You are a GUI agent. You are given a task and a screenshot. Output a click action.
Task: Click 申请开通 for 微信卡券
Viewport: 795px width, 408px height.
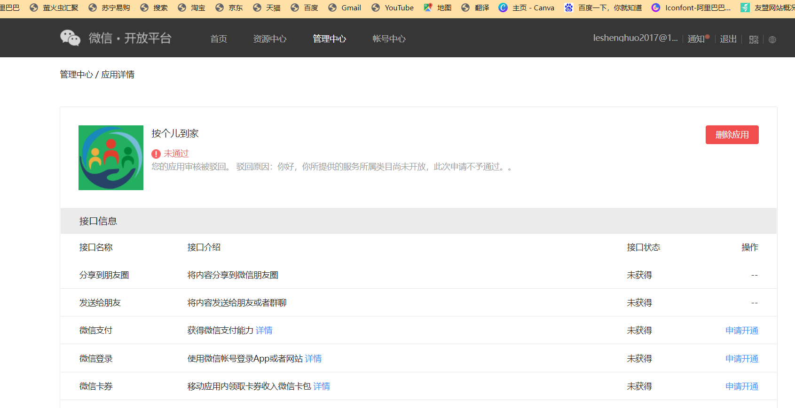[x=742, y=386]
